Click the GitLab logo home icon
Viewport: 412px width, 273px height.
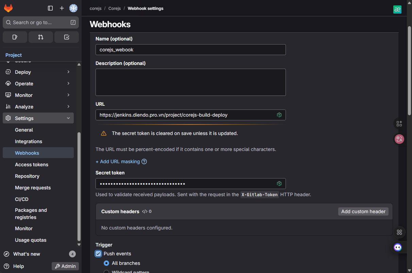click(x=8, y=8)
